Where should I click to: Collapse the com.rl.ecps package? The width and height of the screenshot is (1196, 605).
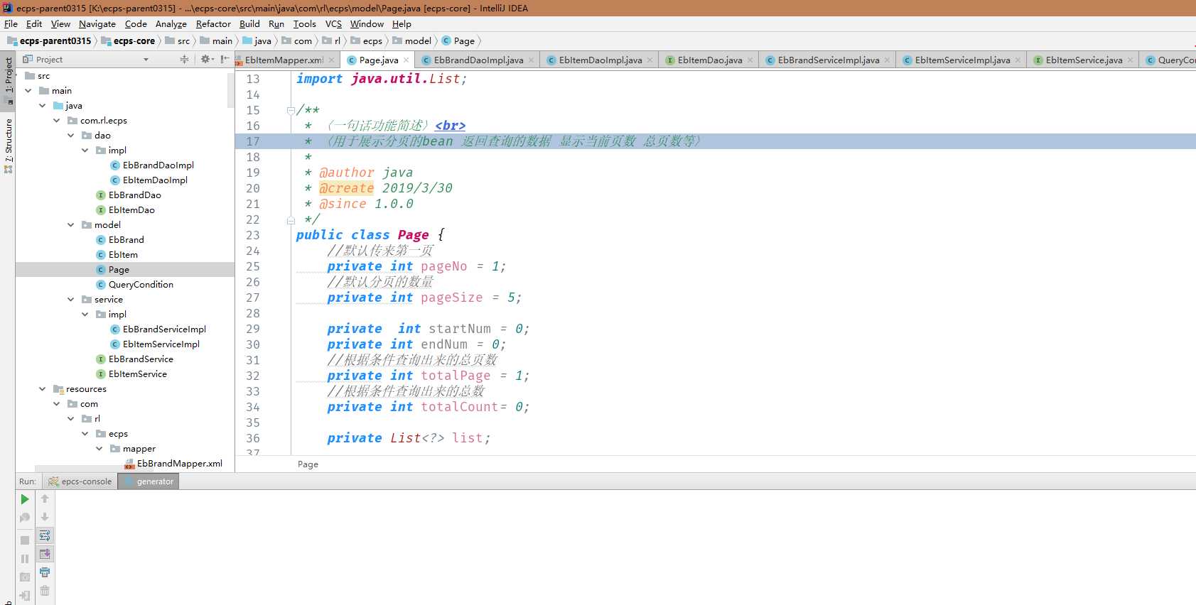pyautogui.click(x=57, y=121)
